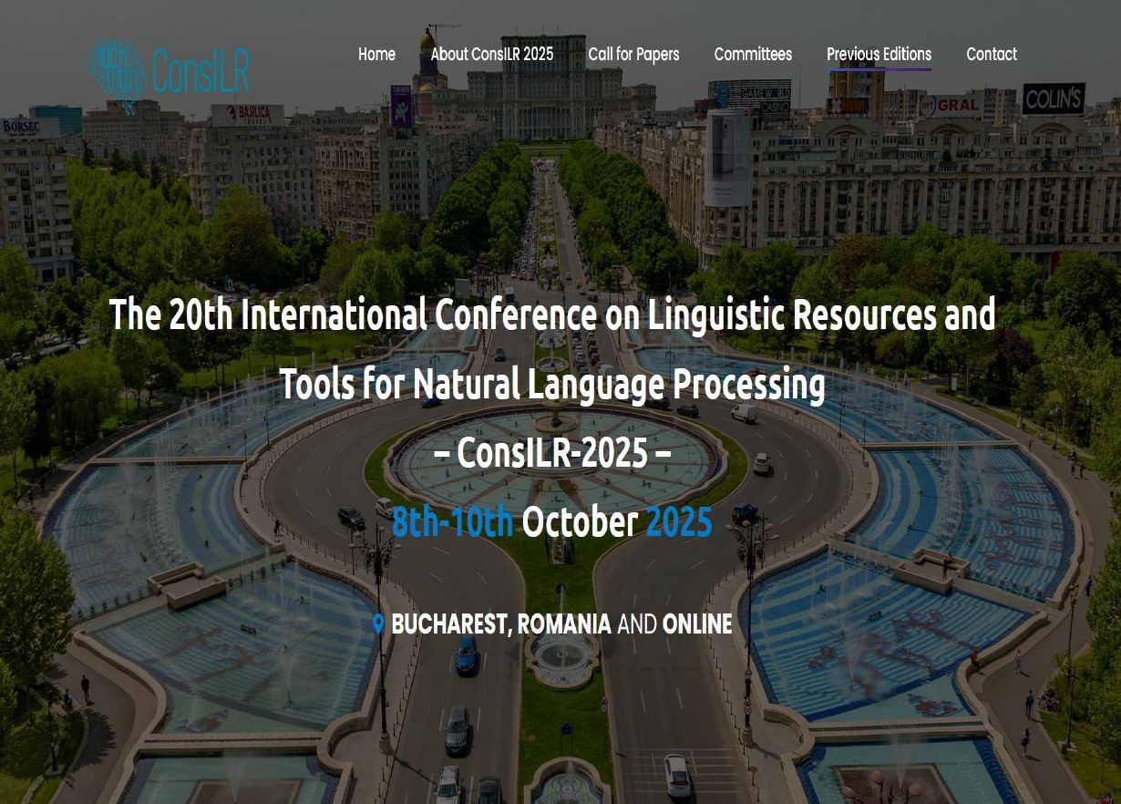Screen dimensions: 1121x804
Task: Open the Call for Papers page
Action: [633, 55]
